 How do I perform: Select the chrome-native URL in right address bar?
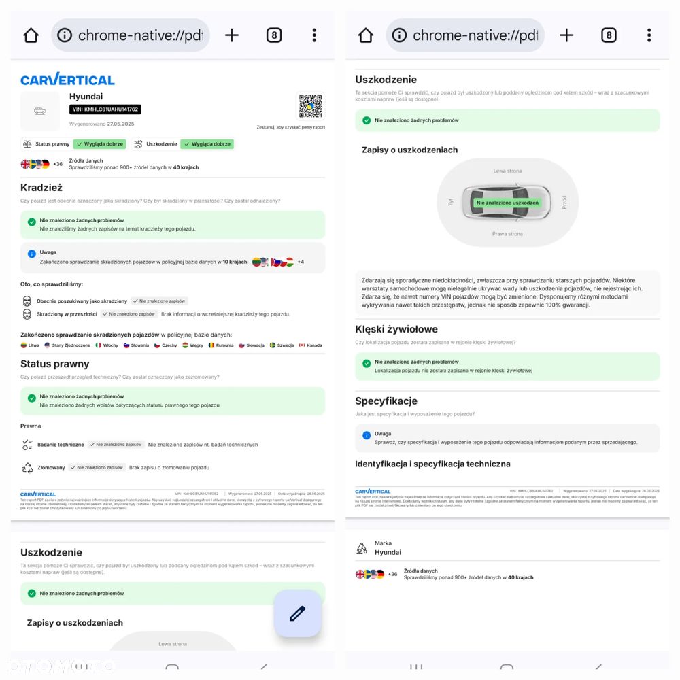pos(475,35)
